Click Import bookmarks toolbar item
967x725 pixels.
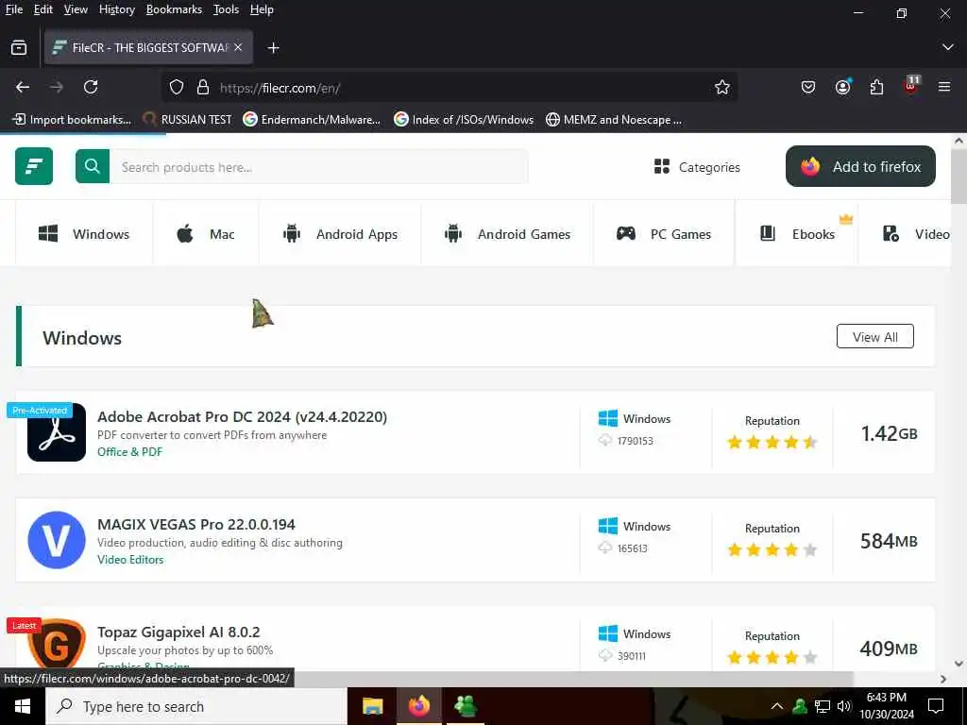pyautogui.click(x=72, y=120)
